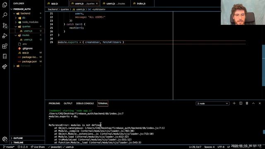Image resolution: width=265 pixels, height=149 pixels.
Task: Start Live Share from status bar
Action: (38, 147)
